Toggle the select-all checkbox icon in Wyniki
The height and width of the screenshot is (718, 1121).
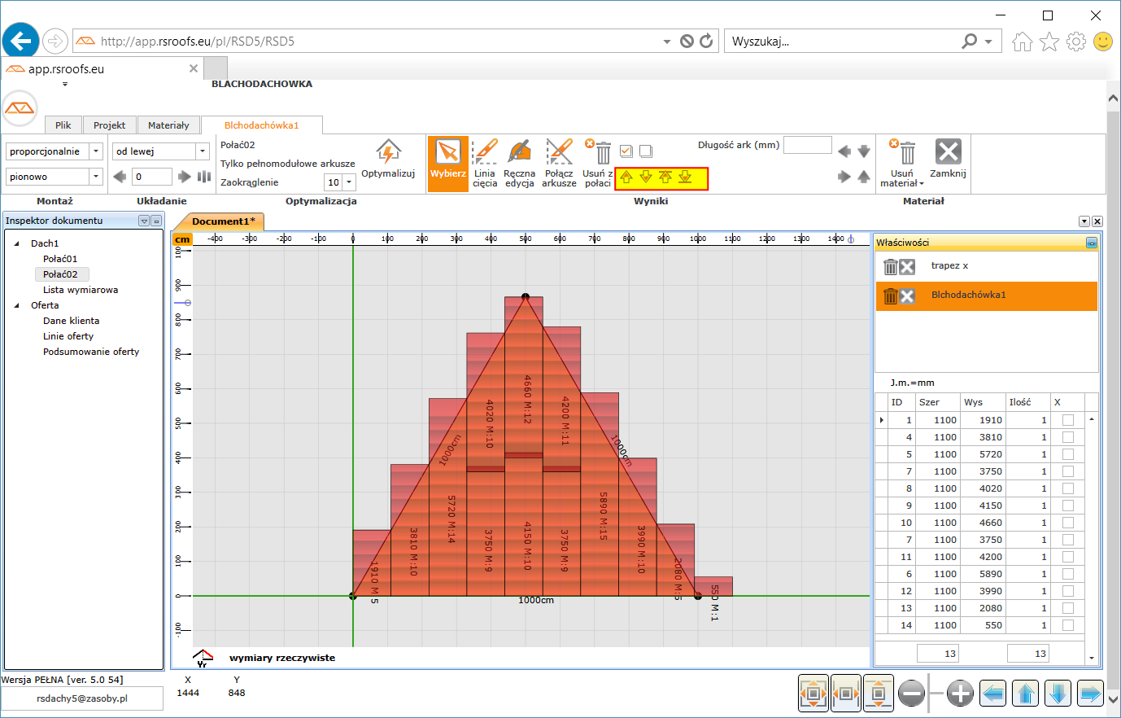(x=626, y=151)
